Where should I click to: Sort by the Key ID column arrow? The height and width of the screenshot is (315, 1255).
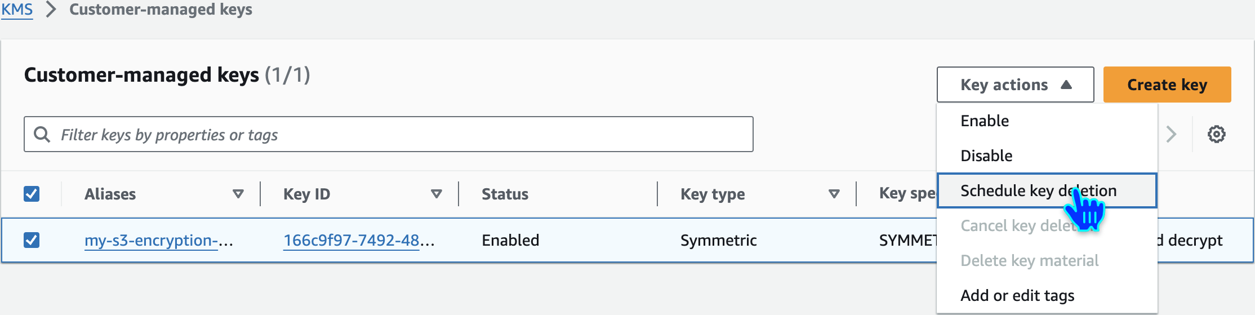pyautogui.click(x=436, y=194)
